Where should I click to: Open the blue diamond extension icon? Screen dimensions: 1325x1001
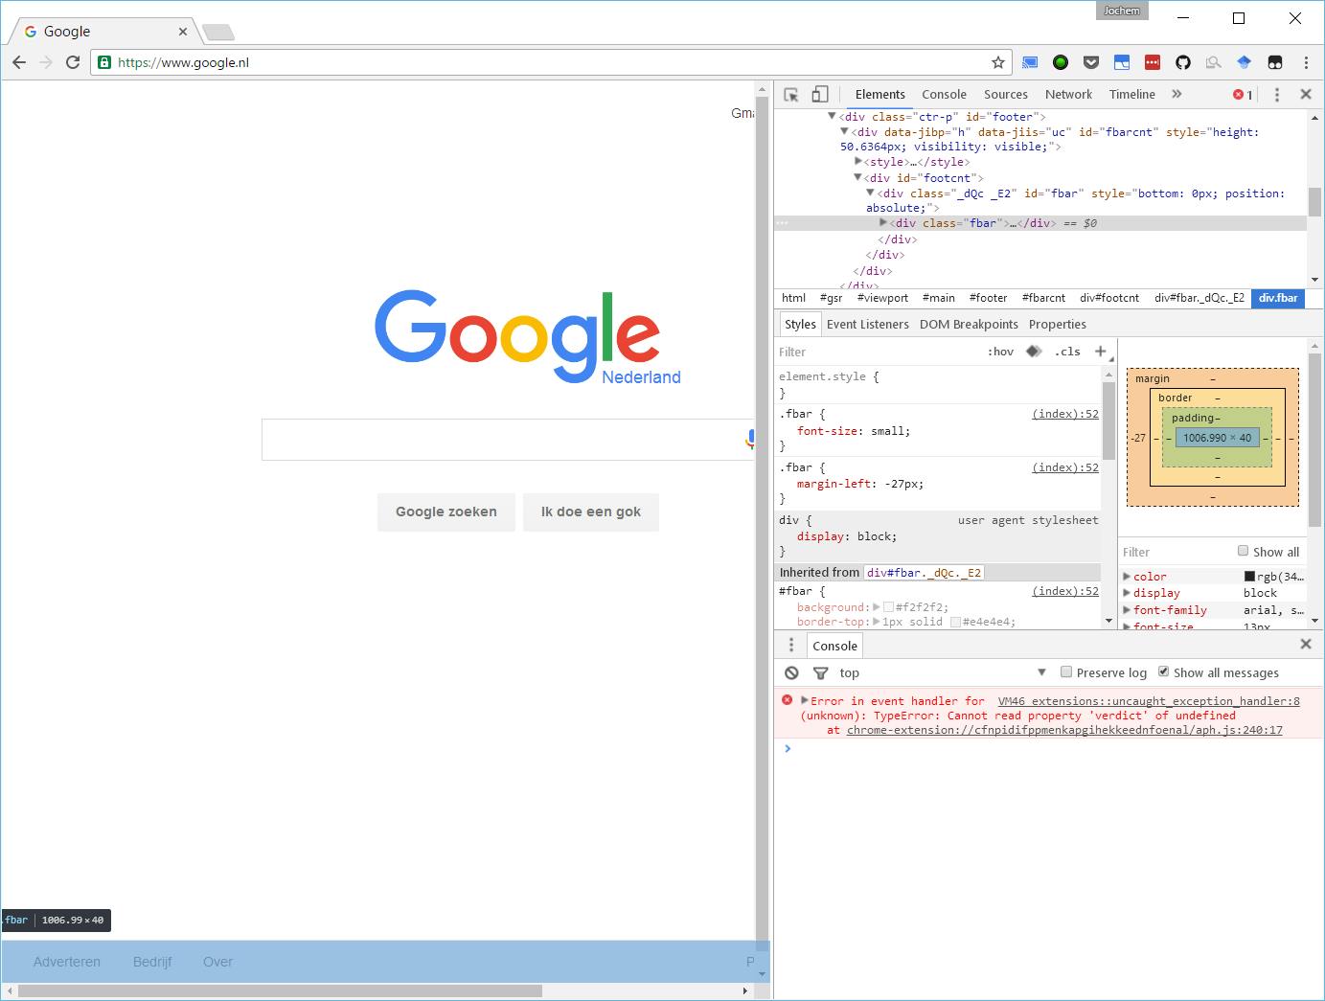coord(1245,62)
